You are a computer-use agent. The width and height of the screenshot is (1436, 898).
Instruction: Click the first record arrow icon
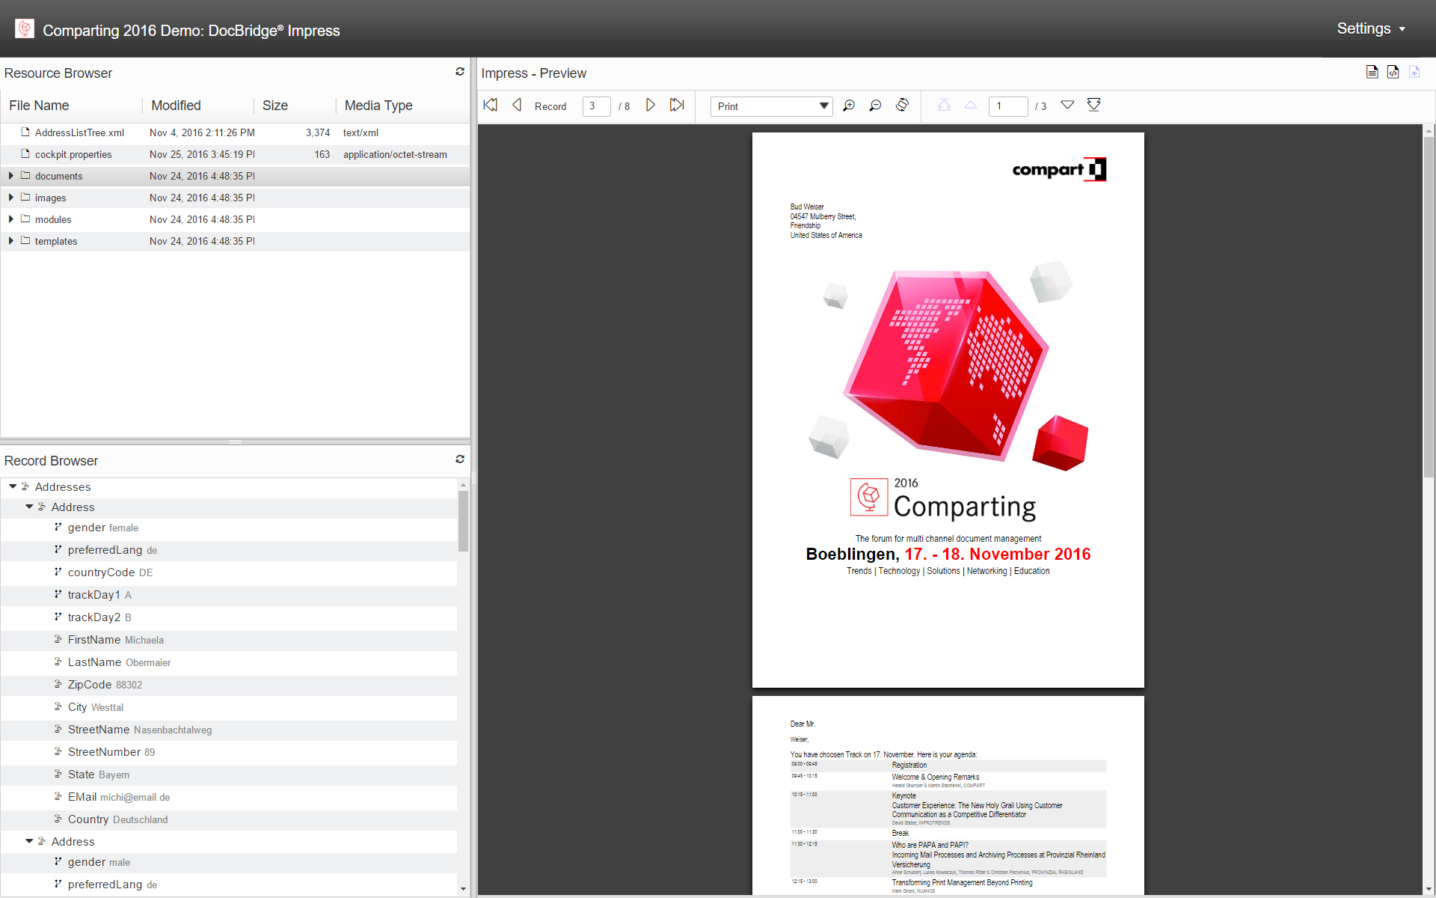[490, 106]
